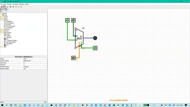Expand the Arithmetic library folder

[x=1, y=29]
